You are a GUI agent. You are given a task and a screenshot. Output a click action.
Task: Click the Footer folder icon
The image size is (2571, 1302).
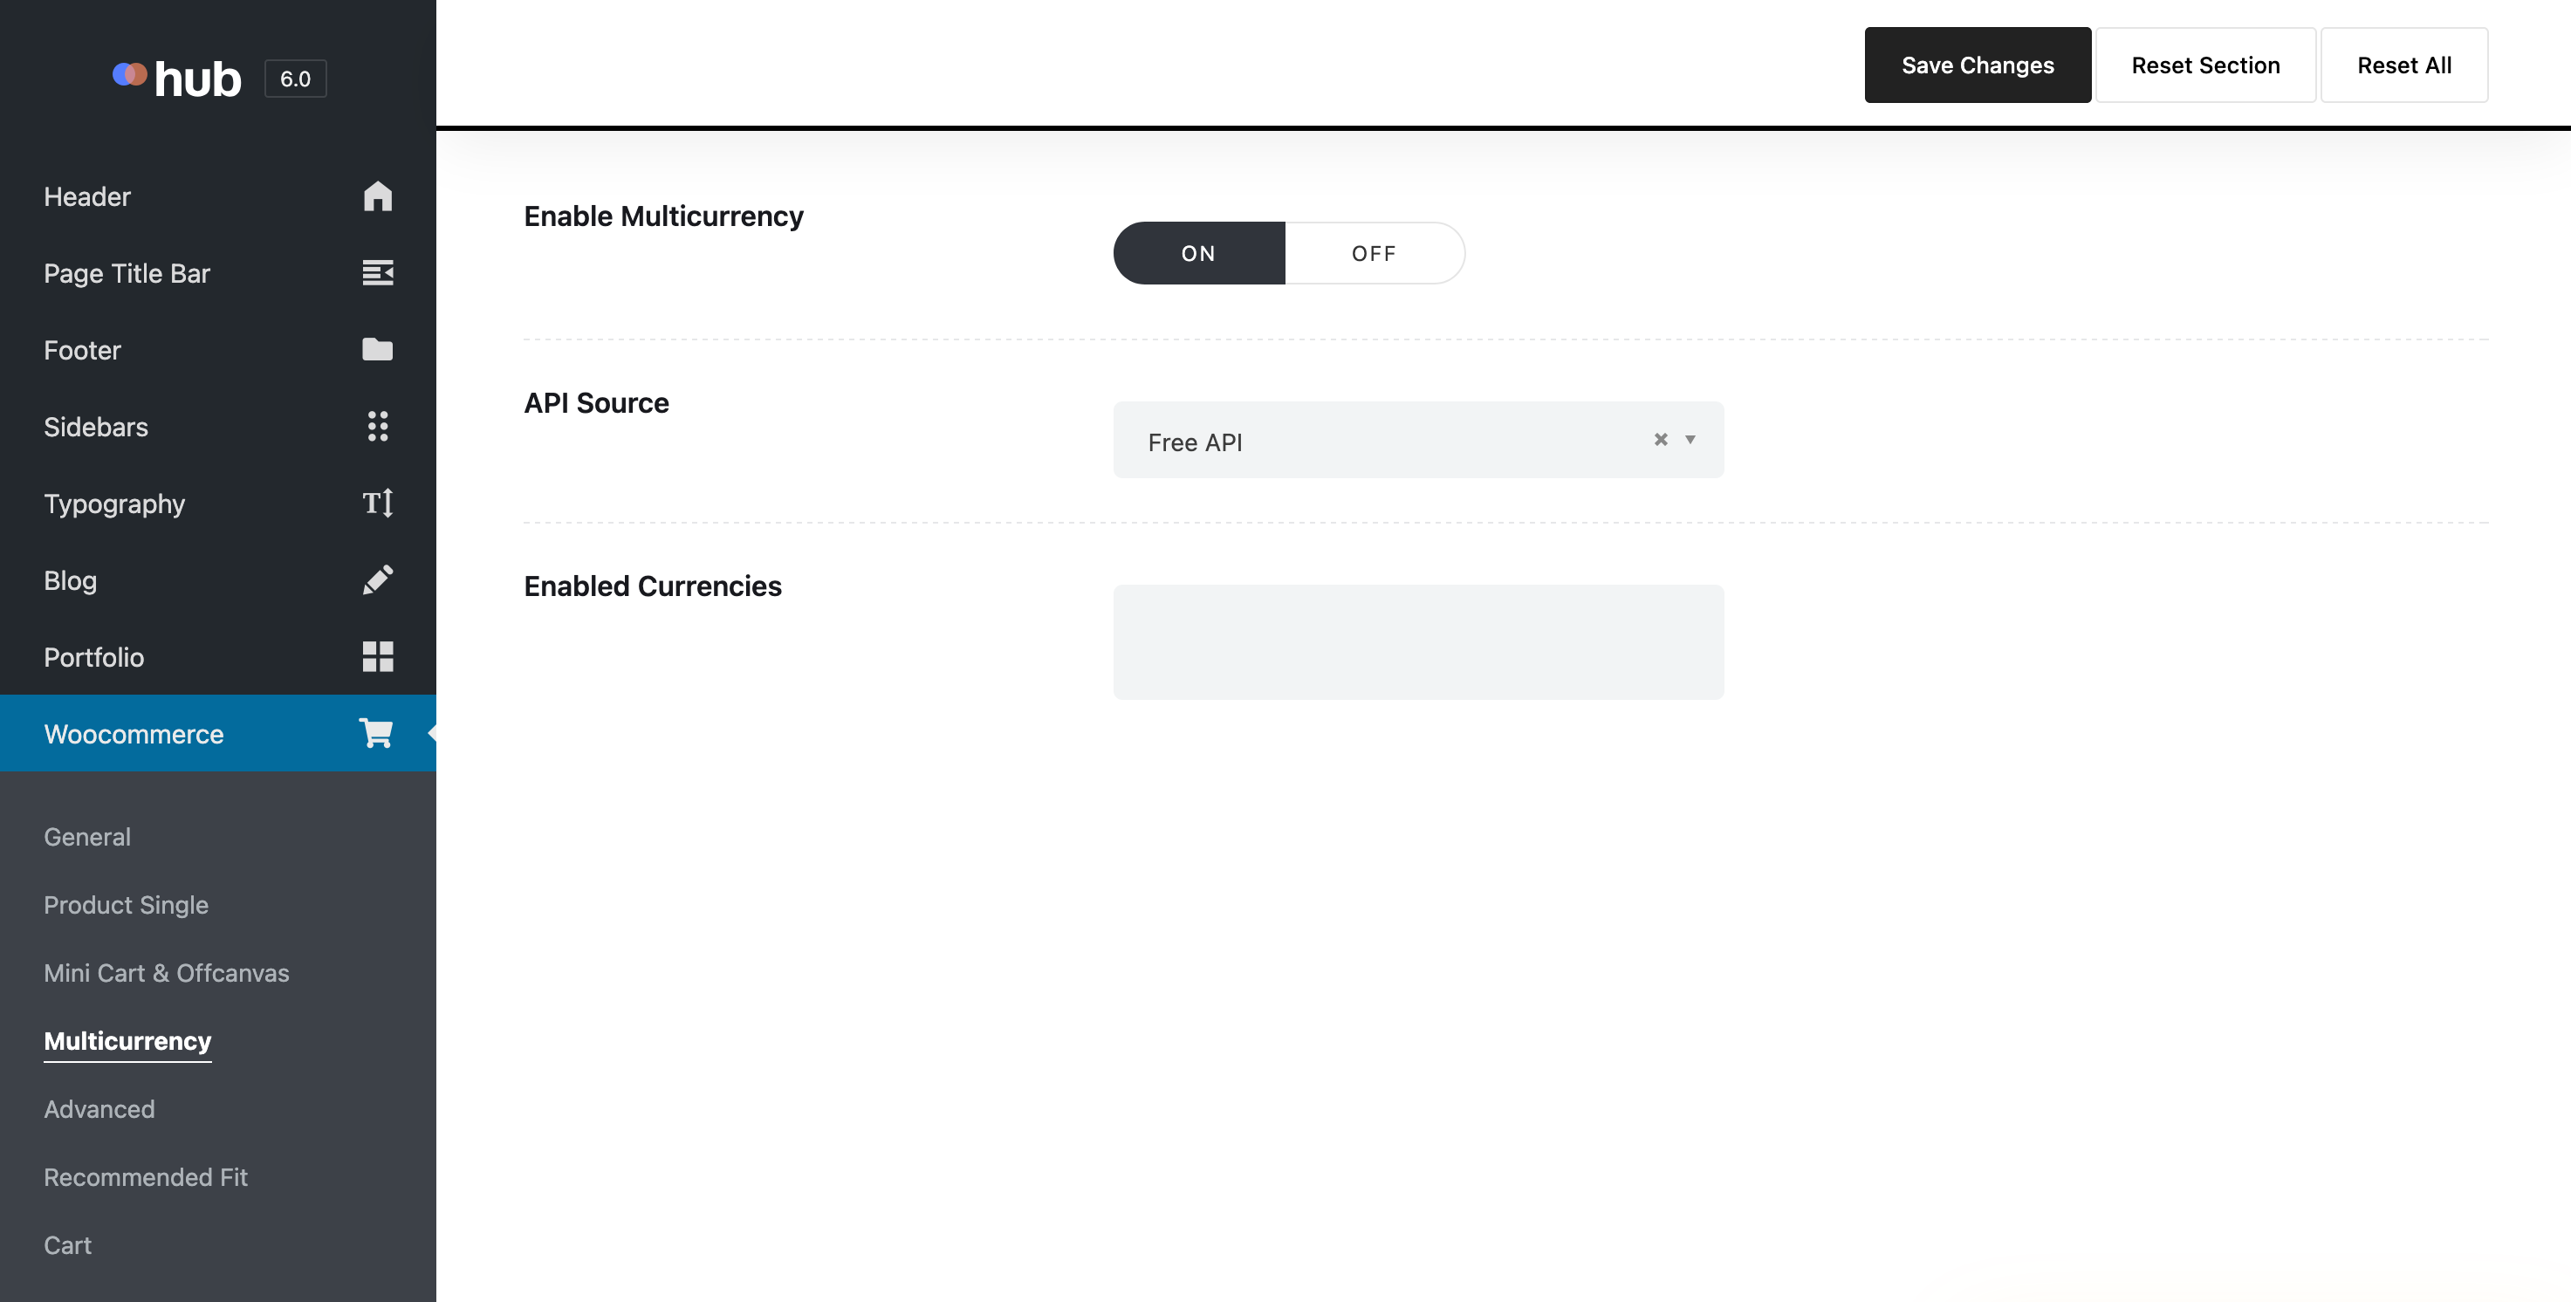(x=377, y=349)
